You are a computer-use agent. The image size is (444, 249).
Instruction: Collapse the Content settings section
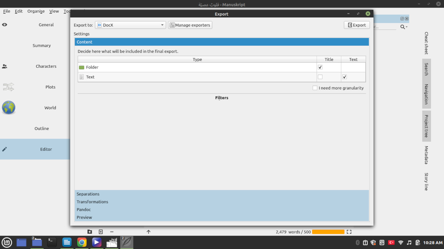[222, 42]
